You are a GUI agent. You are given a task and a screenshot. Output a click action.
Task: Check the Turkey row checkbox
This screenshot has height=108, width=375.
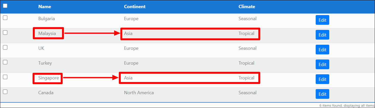5,62
